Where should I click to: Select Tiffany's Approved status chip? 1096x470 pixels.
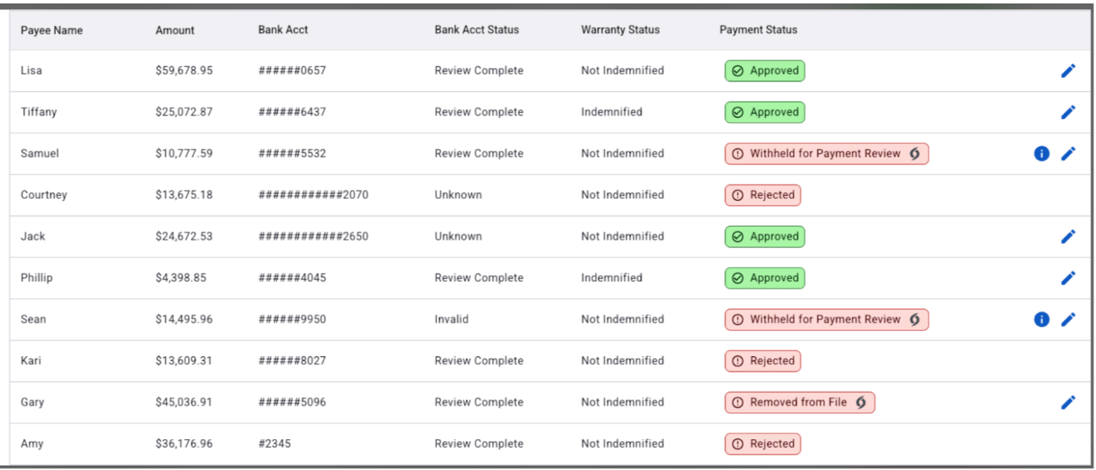point(764,112)
